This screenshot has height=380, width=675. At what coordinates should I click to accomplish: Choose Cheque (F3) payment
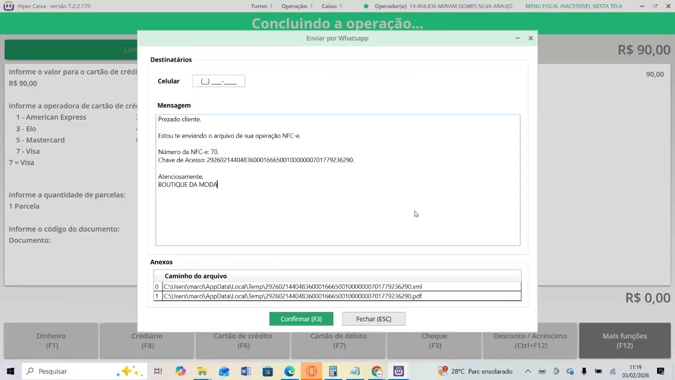click(x=435, y=340)
